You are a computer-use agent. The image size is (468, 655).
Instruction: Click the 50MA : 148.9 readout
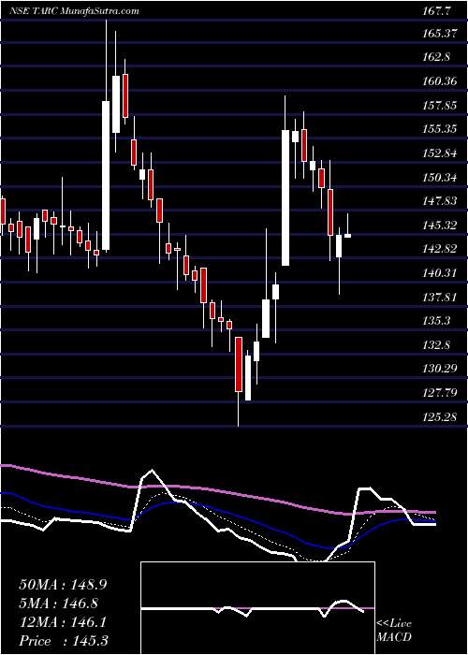click(x=63, y=585)
